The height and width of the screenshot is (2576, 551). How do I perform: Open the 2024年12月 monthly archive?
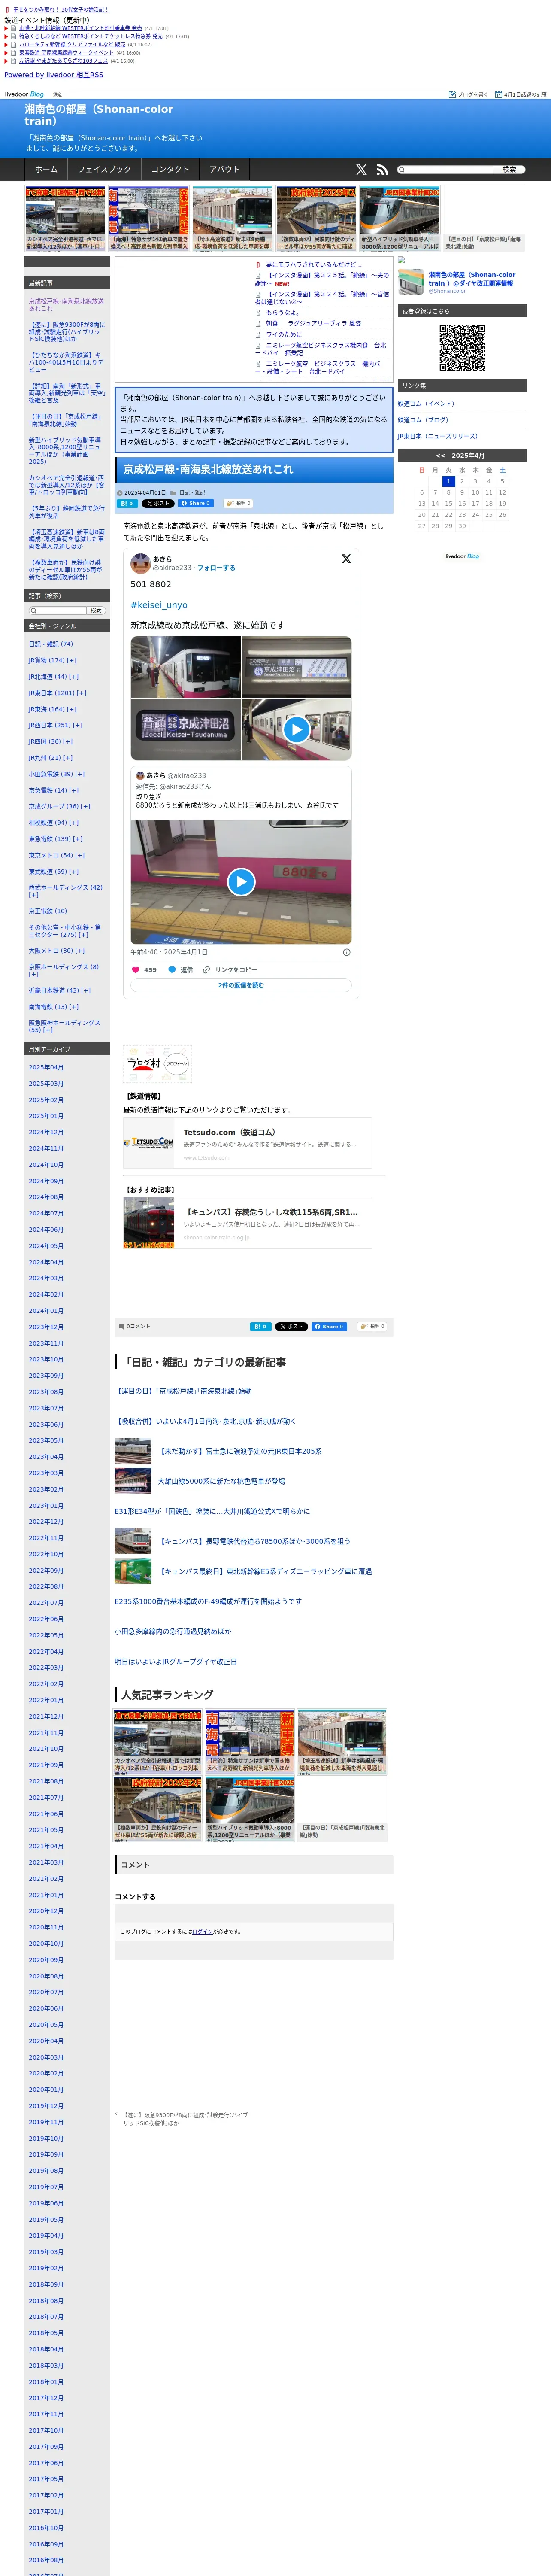(x=46, y=1132)
